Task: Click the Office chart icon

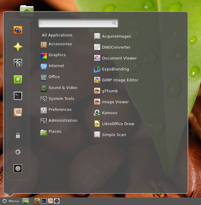Action: 44,78
